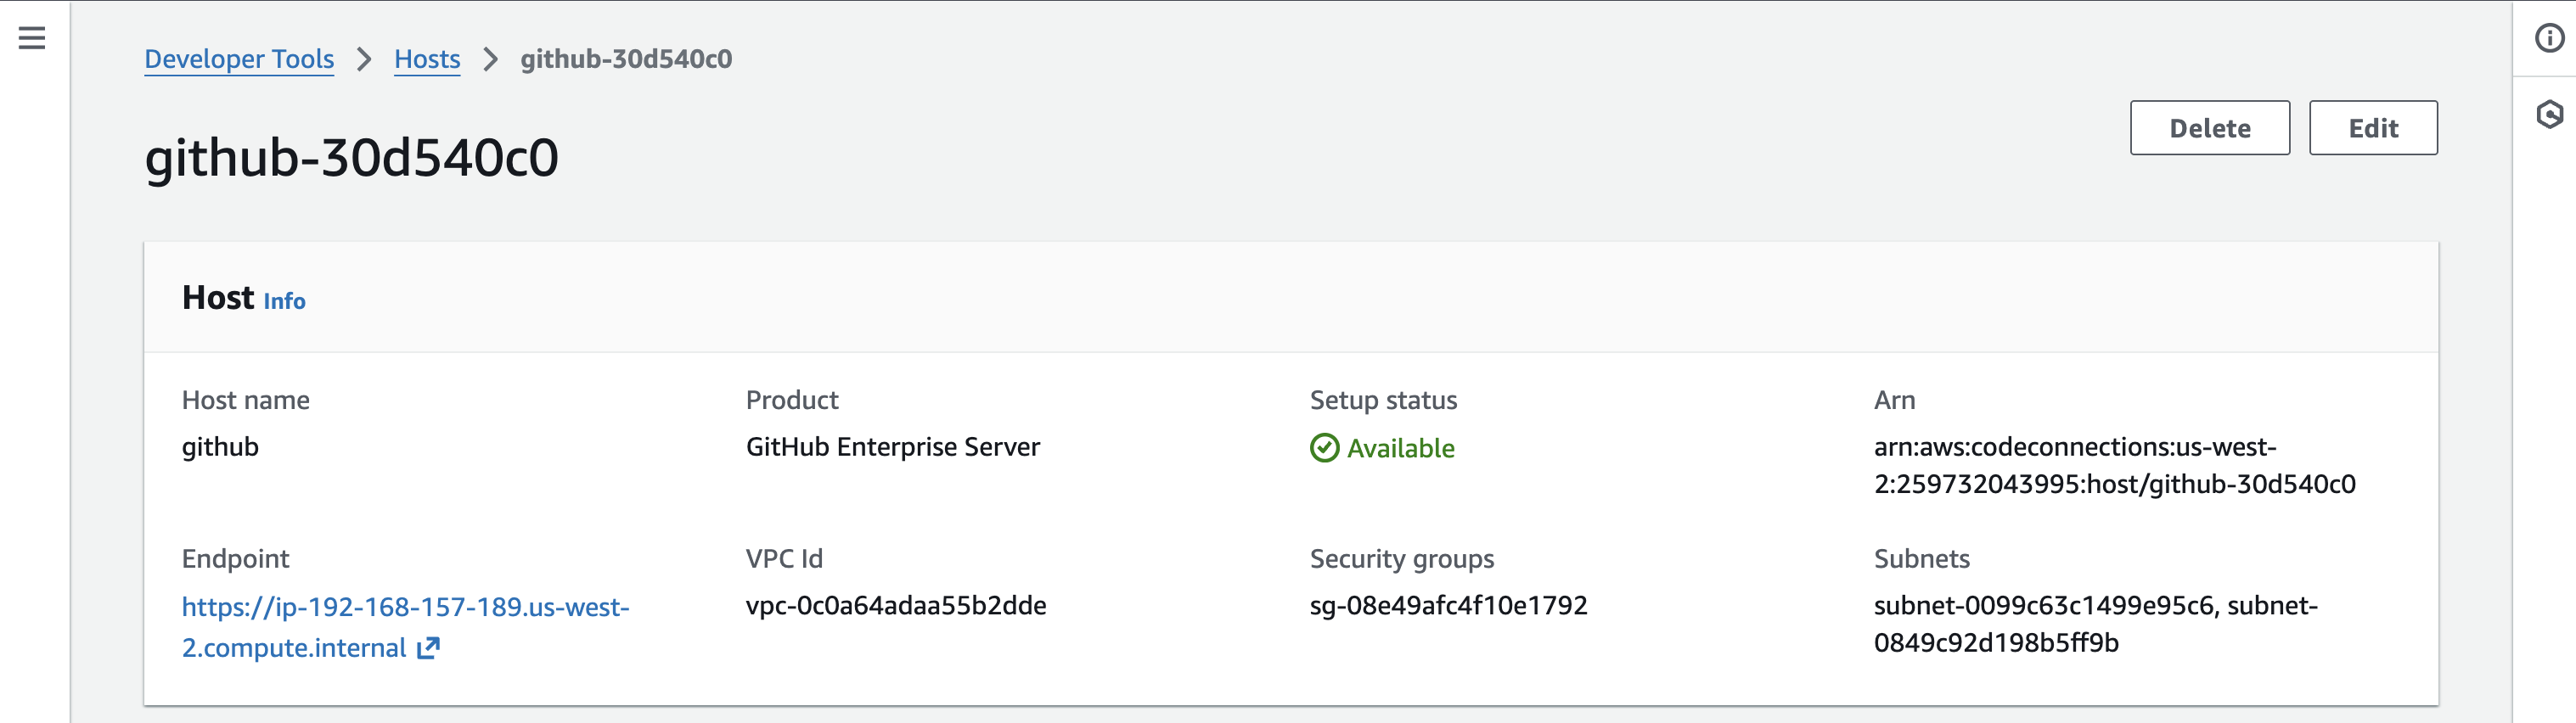Viewport: 2576px width, 723px height.
Task: Click the GitHub Enterprise Server product value
Action: click(x=892, y=447)
